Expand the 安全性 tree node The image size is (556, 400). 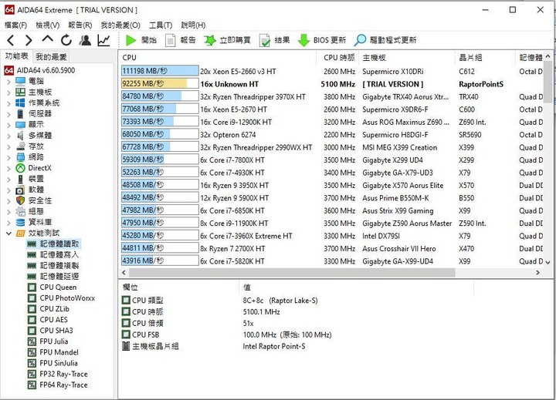coord(8,201)
